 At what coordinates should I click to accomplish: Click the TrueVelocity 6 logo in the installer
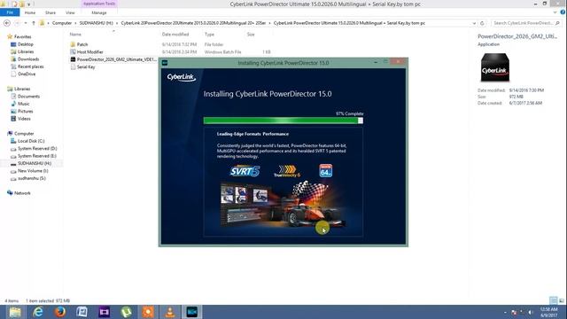[287, 171]
